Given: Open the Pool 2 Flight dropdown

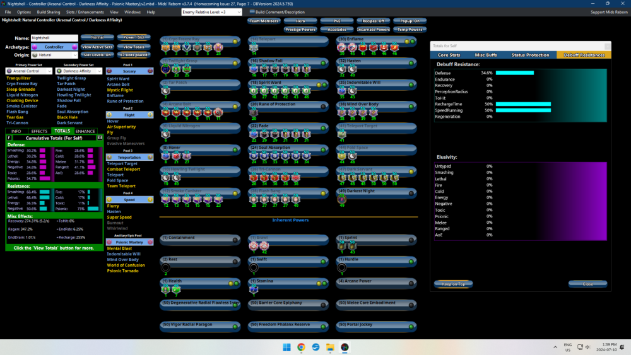Looking at the screenshot, I should point(129,115).
